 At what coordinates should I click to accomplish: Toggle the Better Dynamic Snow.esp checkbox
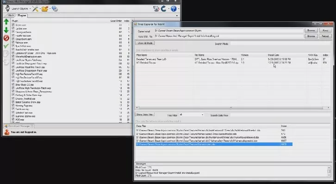13,102
